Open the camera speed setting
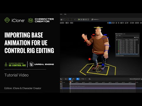Viewport: 142px width, 106px height. 137,23
